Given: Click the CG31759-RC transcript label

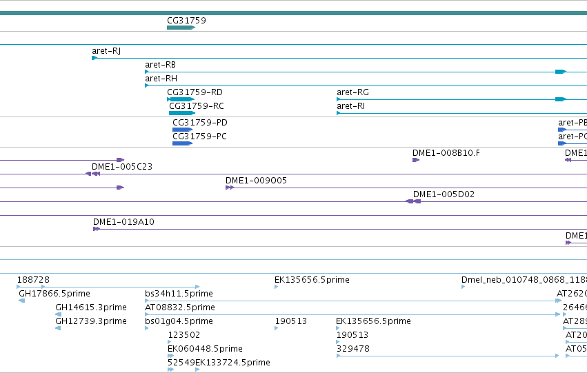Looking at the screenshot, I should [x=197, y=106].
